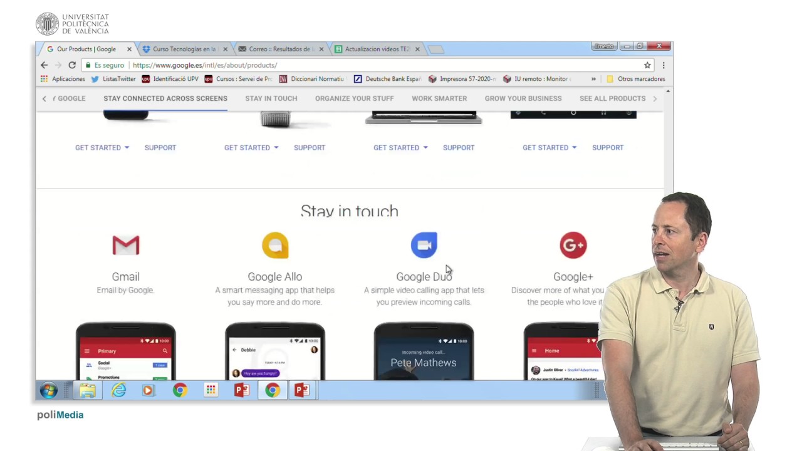Expand the third GET STARTED dropdown
802x451 pixels.
click(400, 148)
